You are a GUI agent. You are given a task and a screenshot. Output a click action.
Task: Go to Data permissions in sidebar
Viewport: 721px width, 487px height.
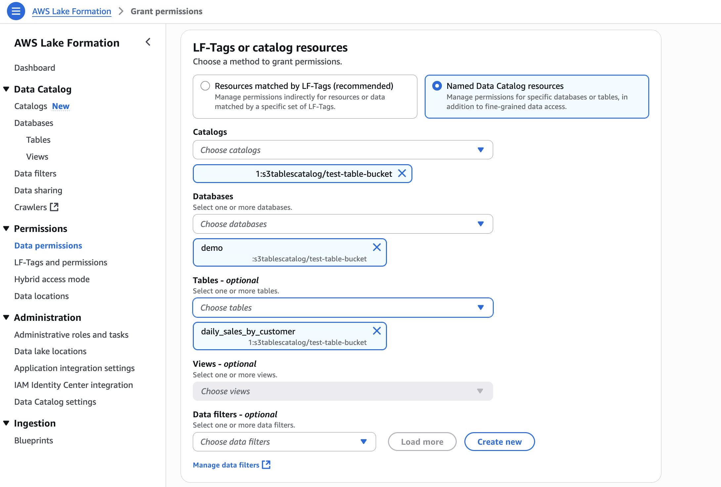pyautogui.click(x=48, y=245)
